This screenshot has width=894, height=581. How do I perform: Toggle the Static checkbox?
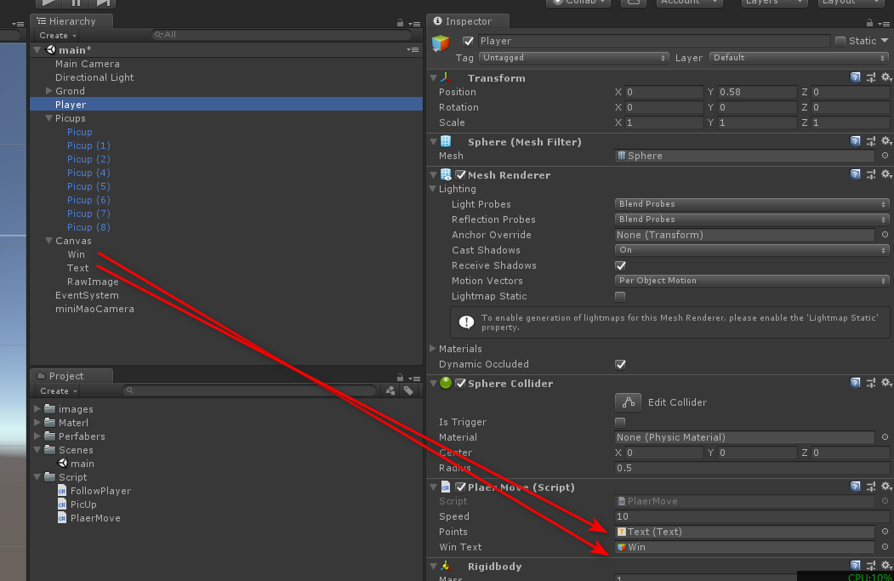[840, 41]
